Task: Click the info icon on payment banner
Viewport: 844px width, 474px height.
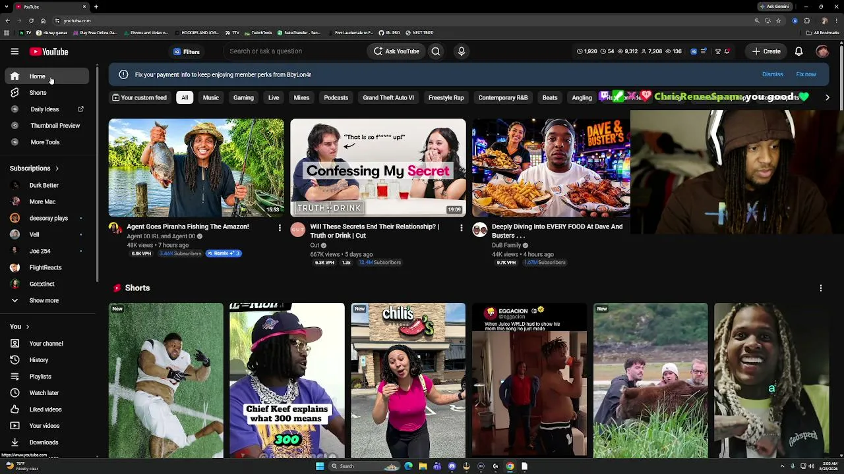Action: pyautogui.click(x=123, y=74)
